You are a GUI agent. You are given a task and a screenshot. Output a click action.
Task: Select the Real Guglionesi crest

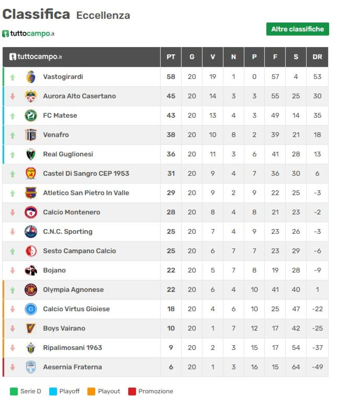(31, 154)
